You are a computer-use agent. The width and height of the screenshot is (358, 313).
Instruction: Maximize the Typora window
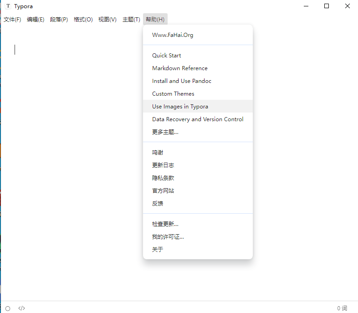pyautogui.click(x=327, y=6)
